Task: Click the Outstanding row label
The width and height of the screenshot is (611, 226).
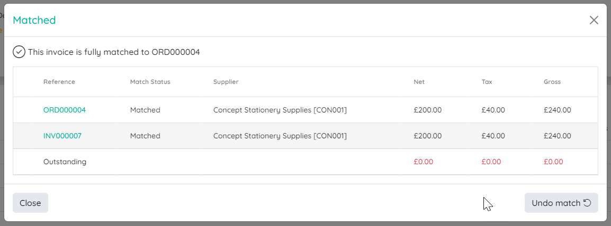Action: 65,162
